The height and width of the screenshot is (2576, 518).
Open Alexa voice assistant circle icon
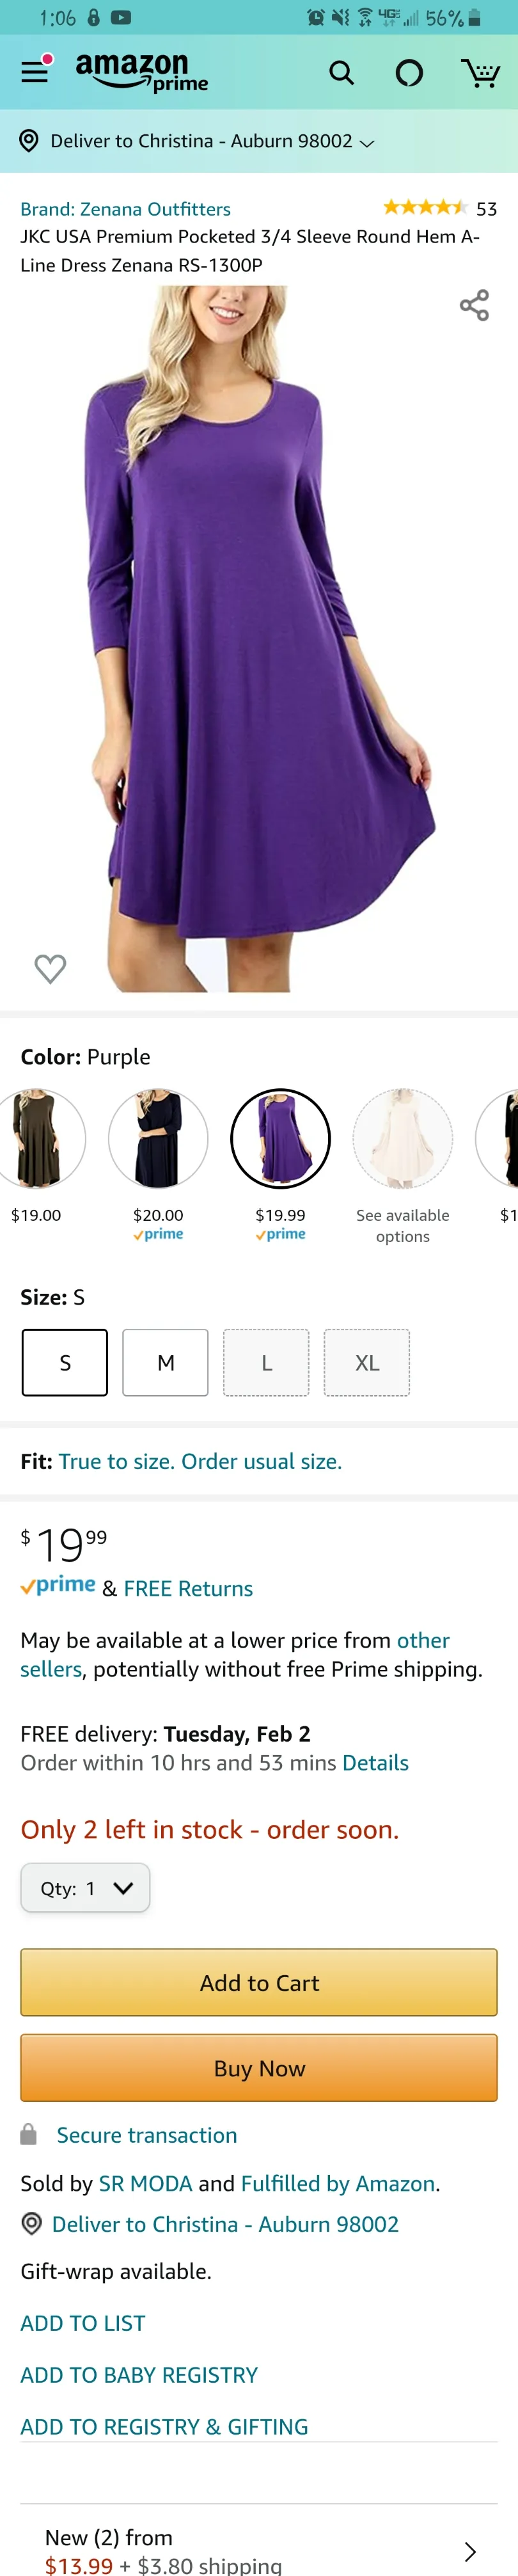click(409, 73)
